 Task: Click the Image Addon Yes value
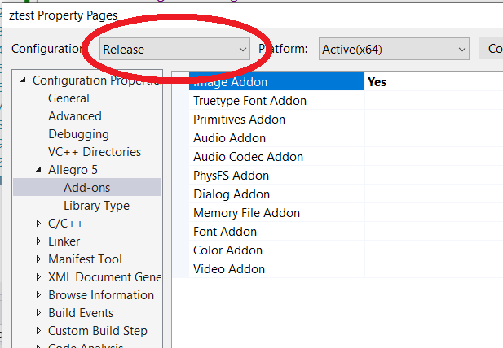(x=377, y=82)
